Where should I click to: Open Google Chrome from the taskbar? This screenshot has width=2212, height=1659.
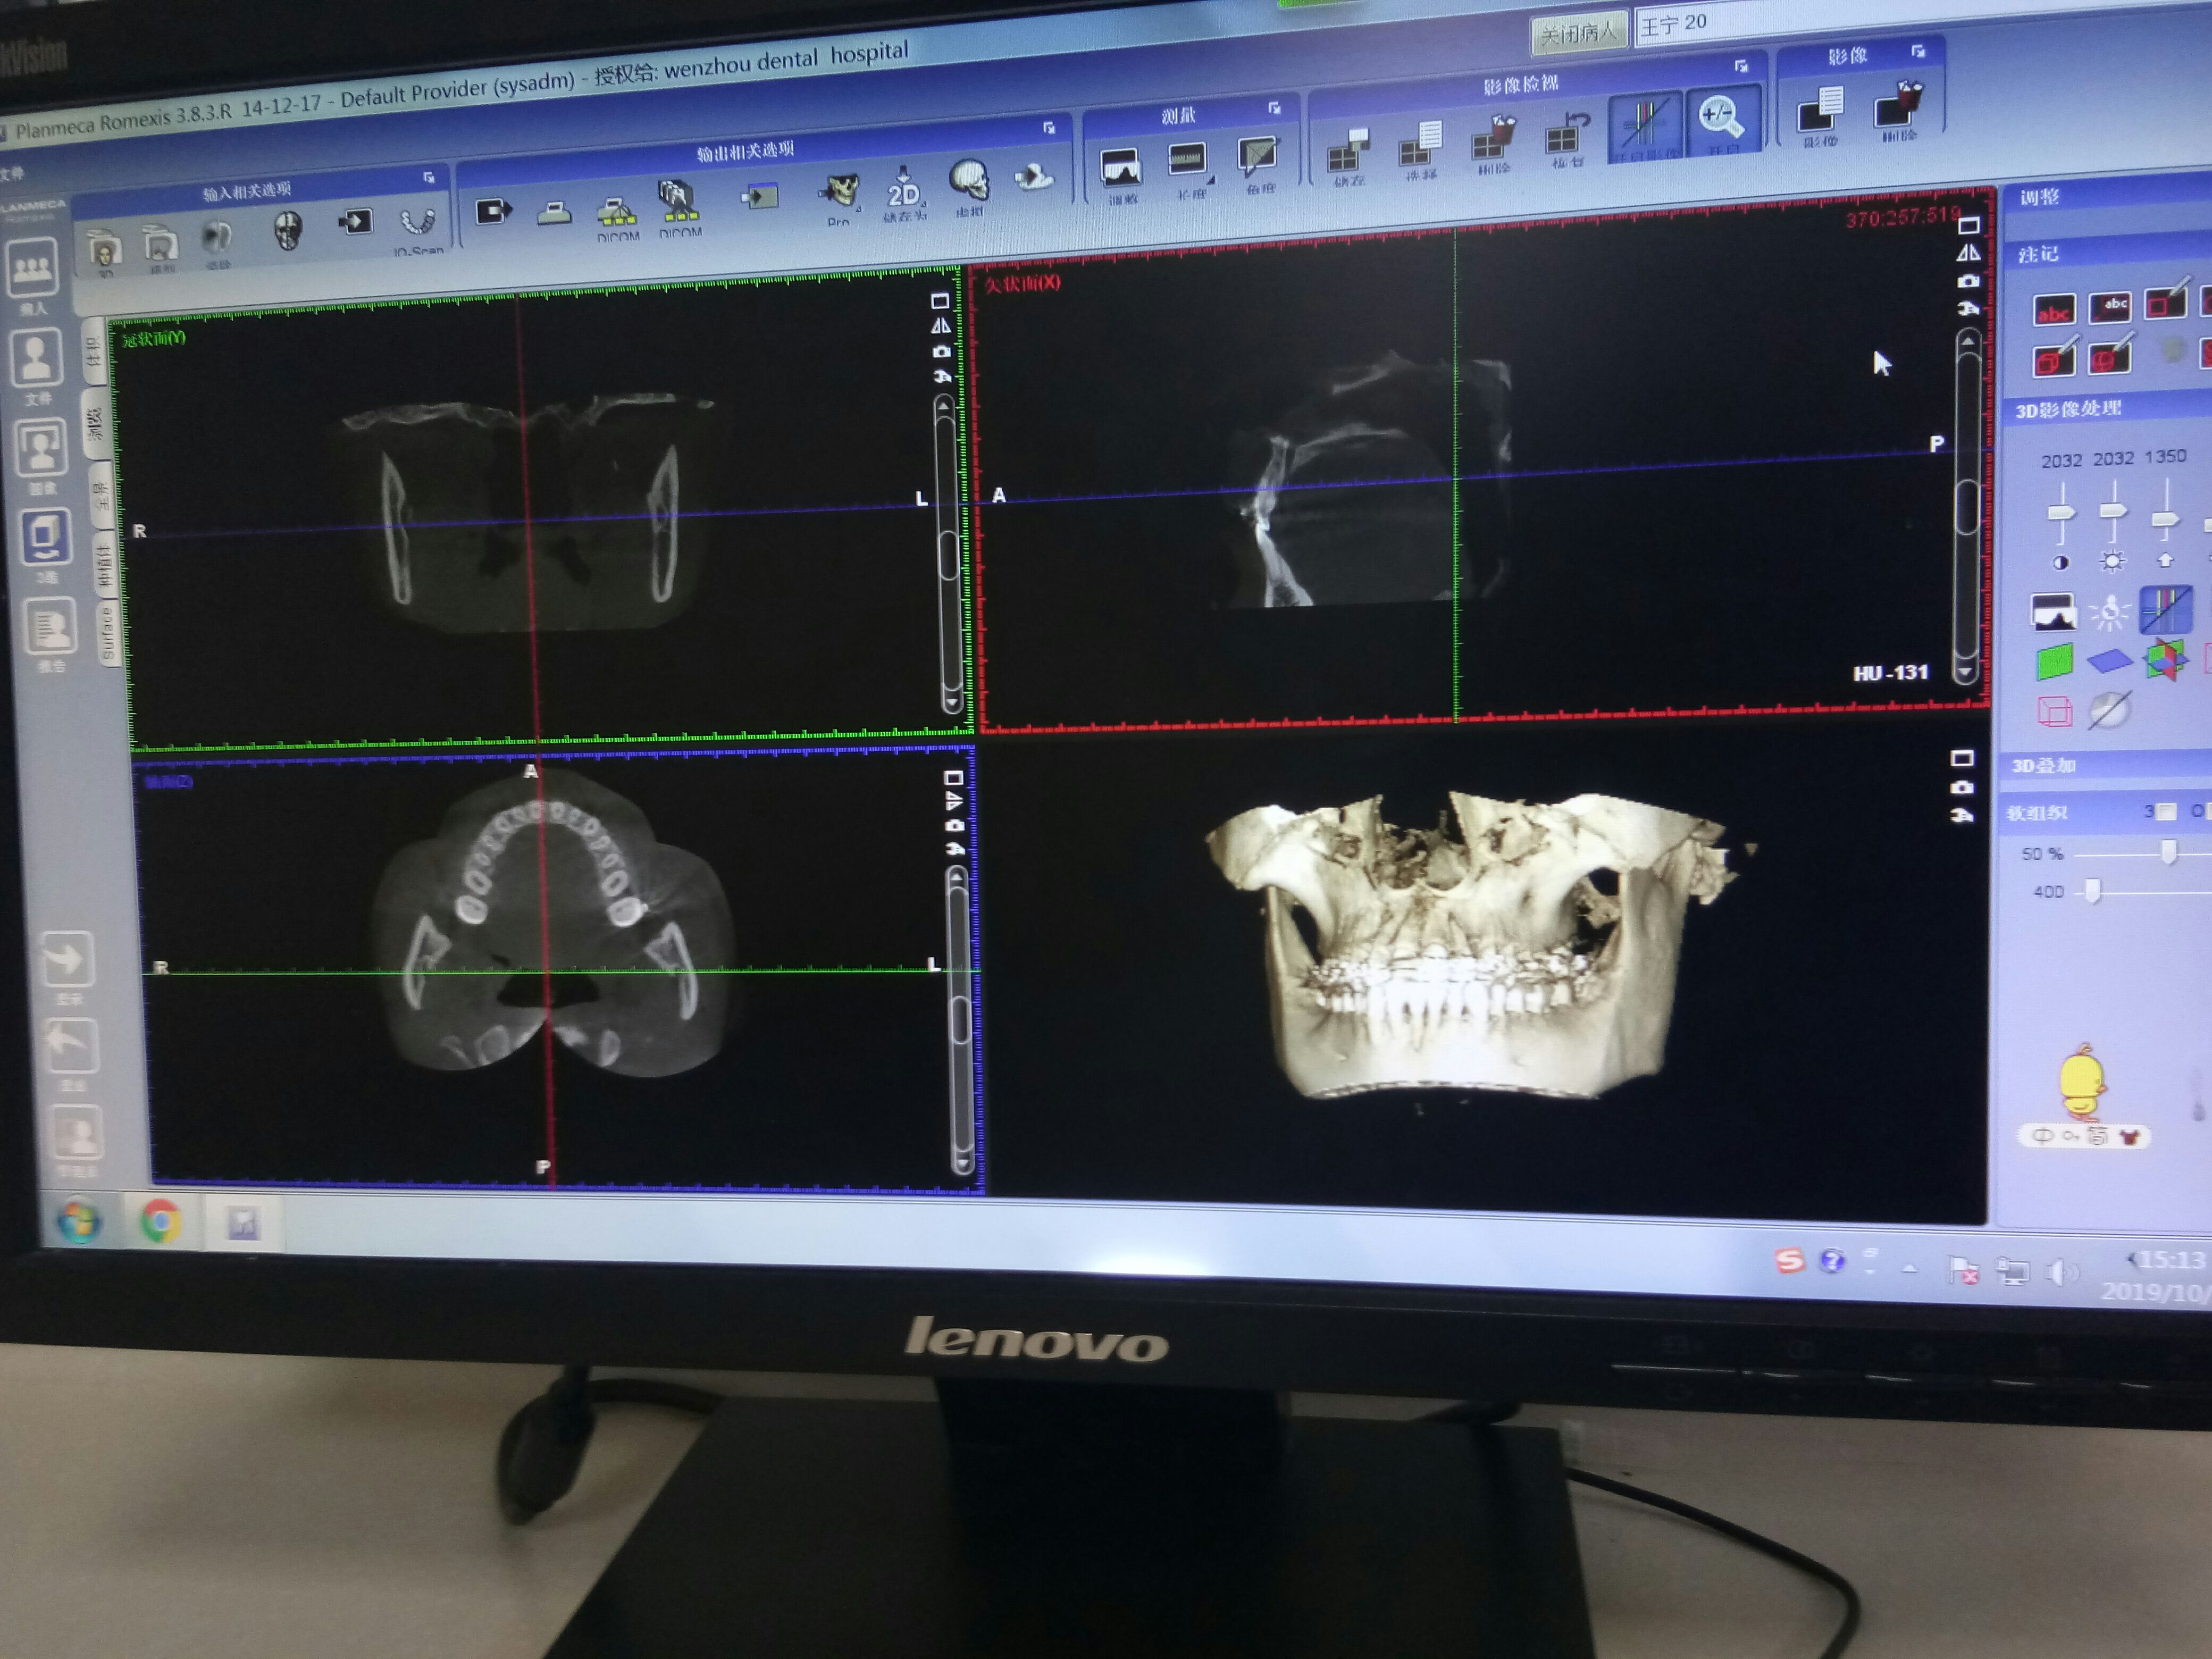pyautogui.click(x=161, y=1222)
